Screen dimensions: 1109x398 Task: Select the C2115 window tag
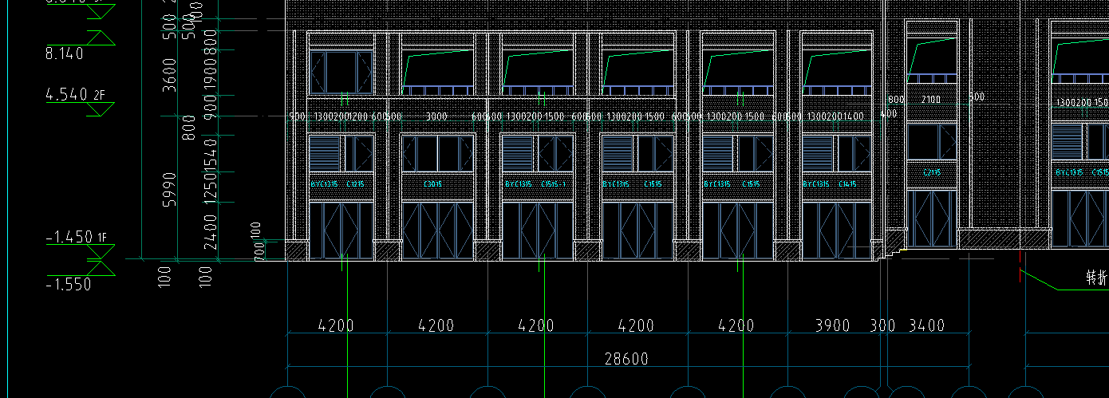click(x=932, y=172)
